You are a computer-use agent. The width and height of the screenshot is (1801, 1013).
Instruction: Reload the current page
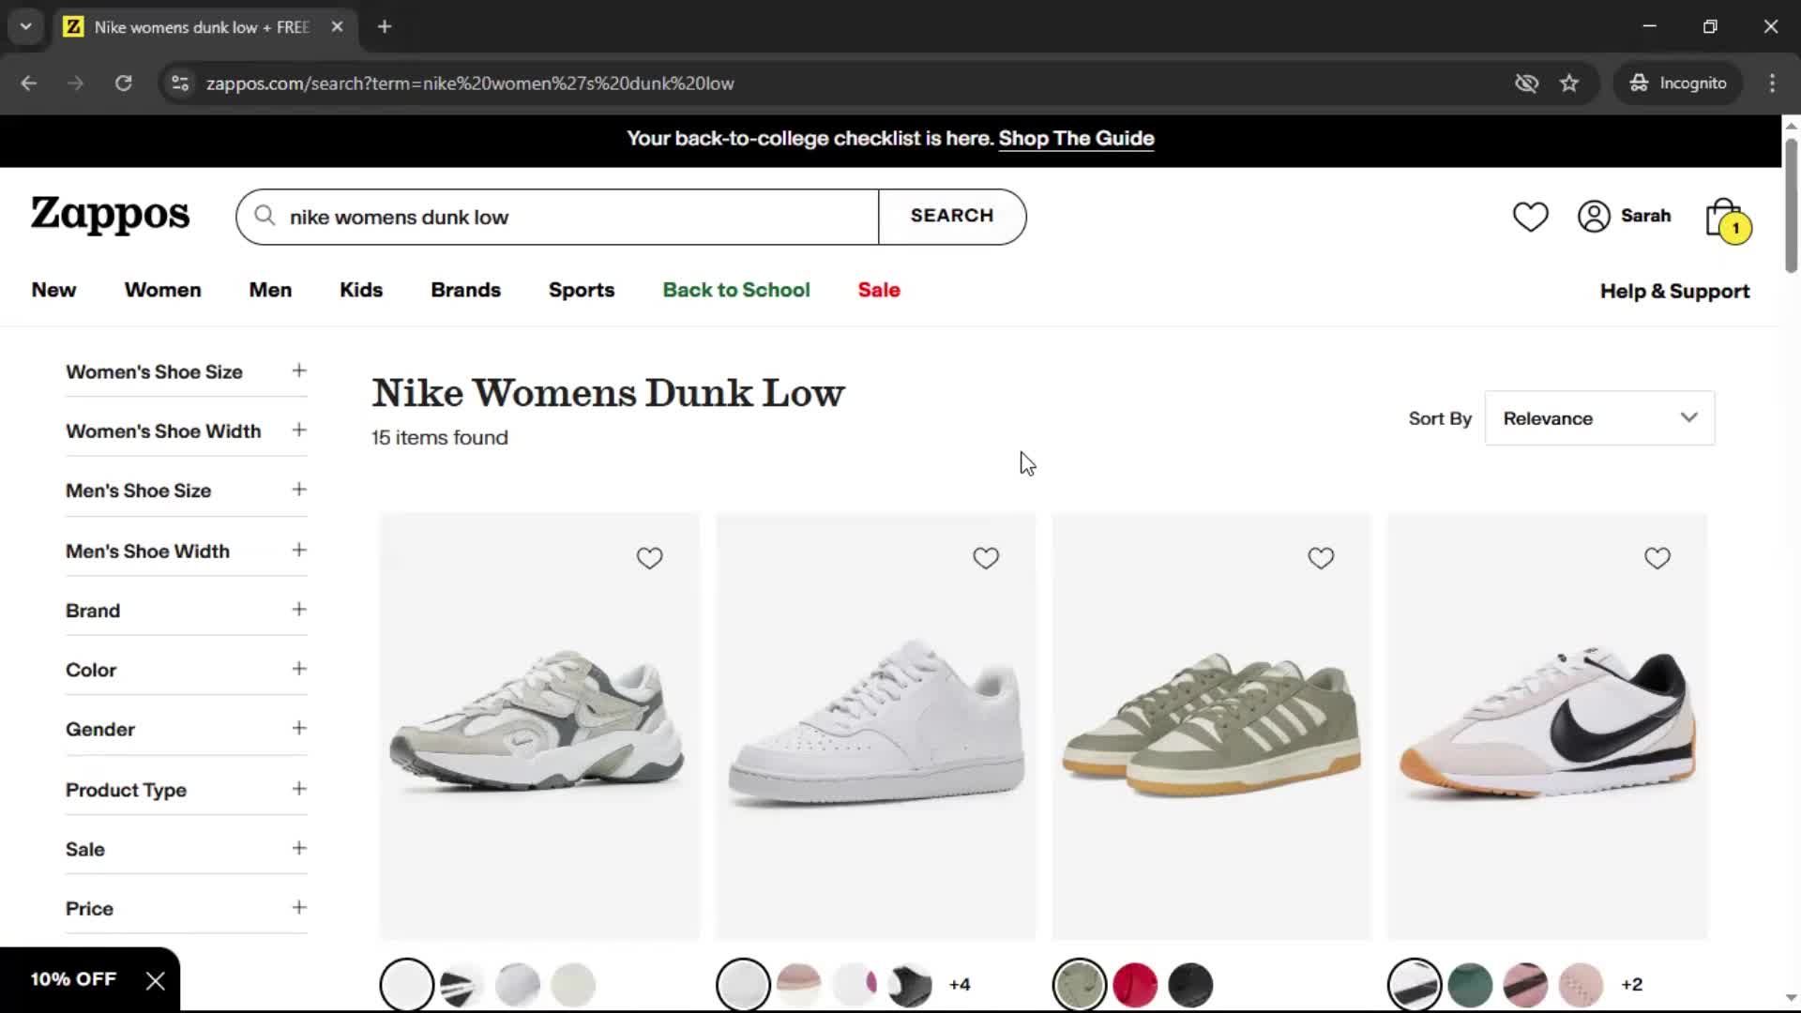(x=123, y=83)
